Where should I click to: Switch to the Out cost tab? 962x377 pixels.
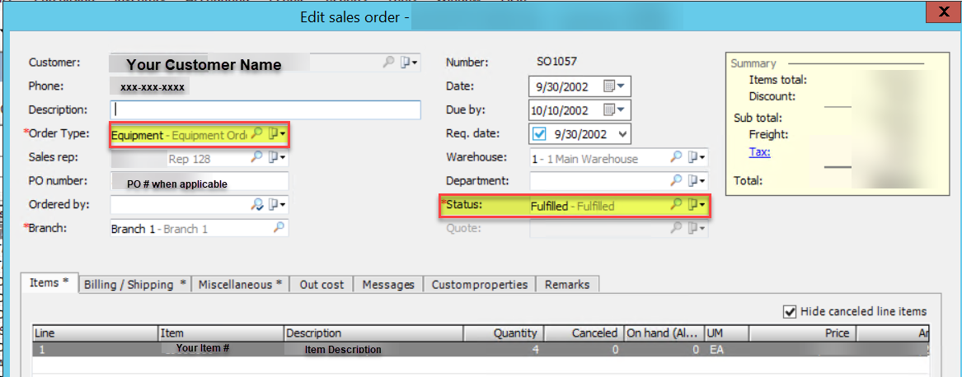[322, 285]
